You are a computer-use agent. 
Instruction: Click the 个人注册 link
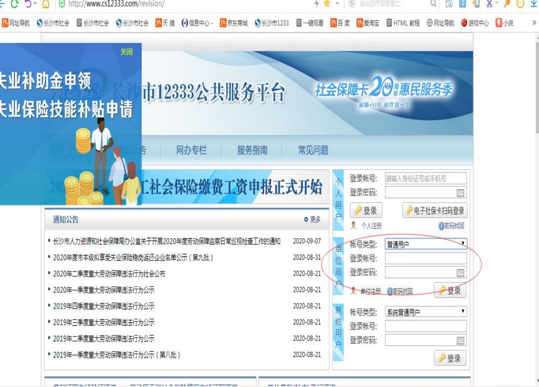pos(371,226)
